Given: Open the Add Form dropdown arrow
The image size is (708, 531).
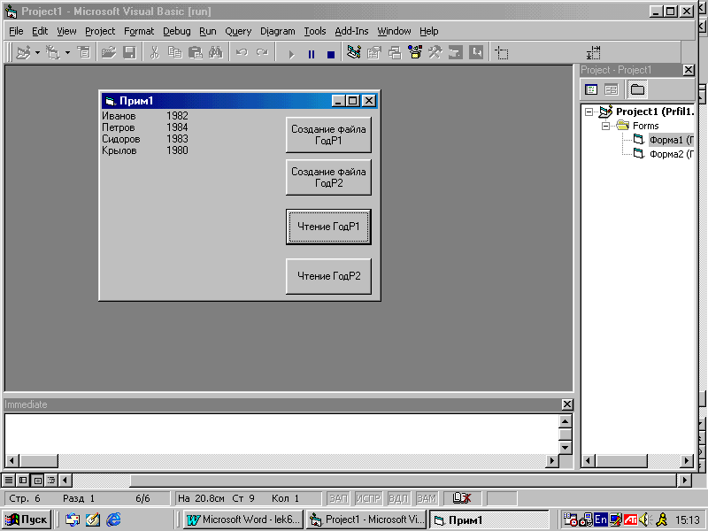Looking at the screenshot, I should pos(67,53).
